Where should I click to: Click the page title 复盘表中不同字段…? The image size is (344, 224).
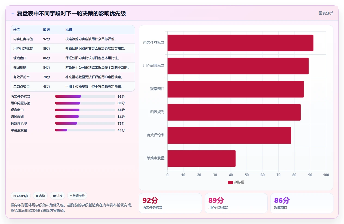[x=71, y=13]
